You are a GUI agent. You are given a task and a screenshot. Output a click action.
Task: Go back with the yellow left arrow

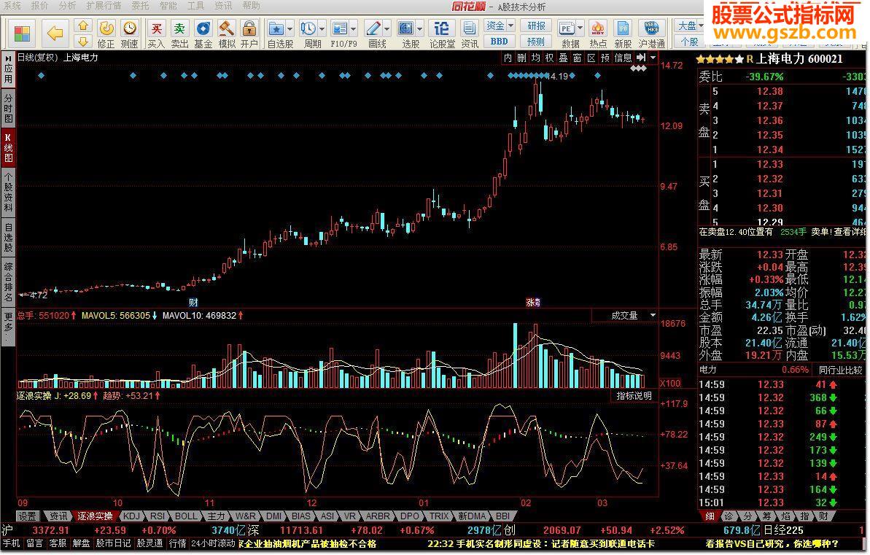[55, 34]
